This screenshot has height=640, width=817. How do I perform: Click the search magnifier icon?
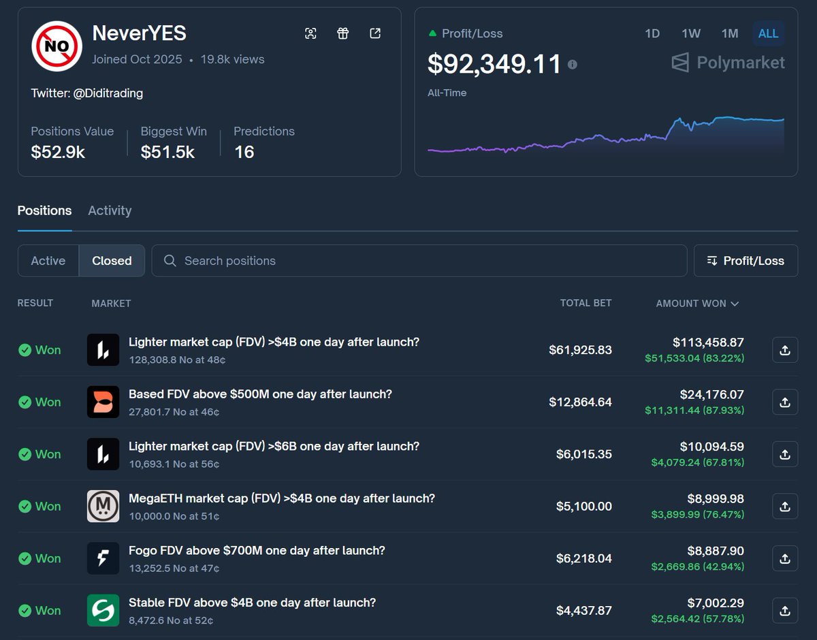pos(170,261)
